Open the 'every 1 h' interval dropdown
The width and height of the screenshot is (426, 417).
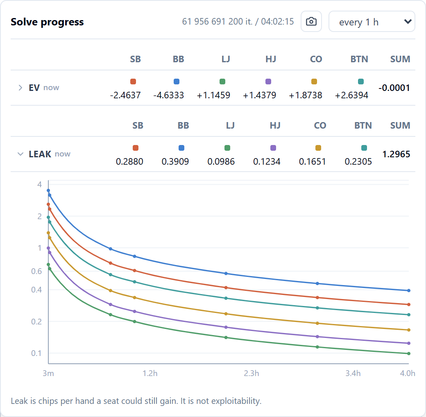[372, 21]
